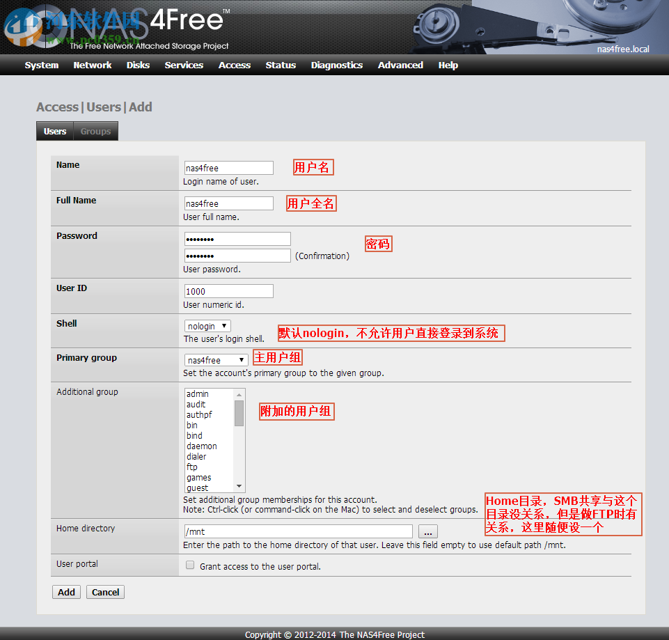Screen dimensions: 669x640
Task: Switch to the Users tab
Action: click(x=55, y=131)
